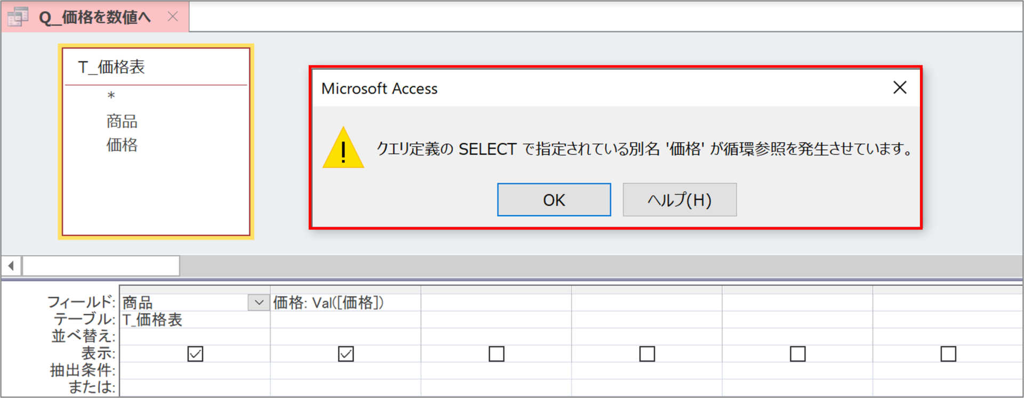Check the 表示 checkbox in the third column

pos(497,354)
